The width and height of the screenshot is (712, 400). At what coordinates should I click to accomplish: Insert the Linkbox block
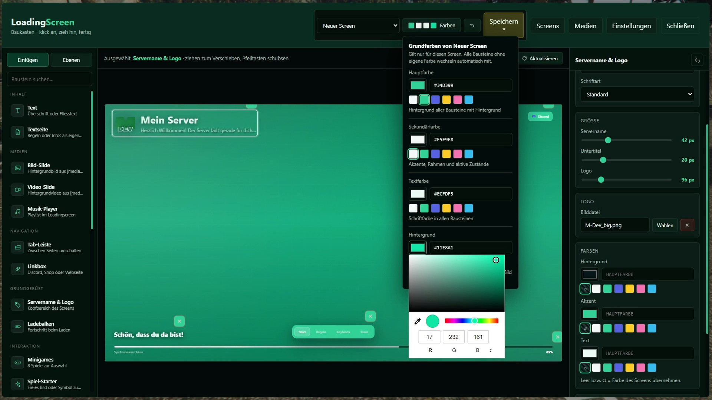[49, 269]
